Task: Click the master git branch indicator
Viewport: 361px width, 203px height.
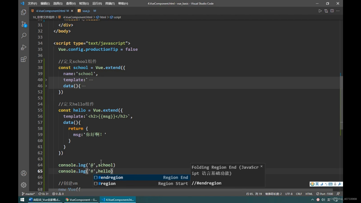Action: click(28, 194)
